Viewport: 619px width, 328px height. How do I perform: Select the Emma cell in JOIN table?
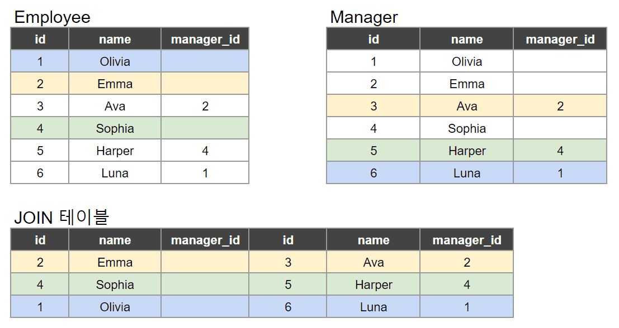[115, 262]
